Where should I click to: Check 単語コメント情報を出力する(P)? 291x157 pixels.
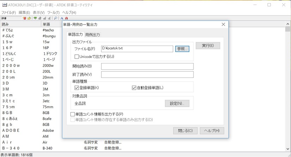pos(73,114)
